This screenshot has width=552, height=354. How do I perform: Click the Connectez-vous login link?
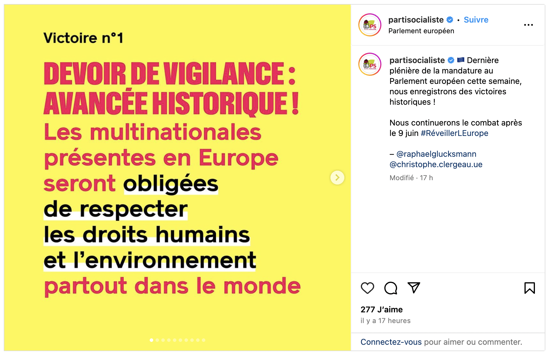(391, 342)
